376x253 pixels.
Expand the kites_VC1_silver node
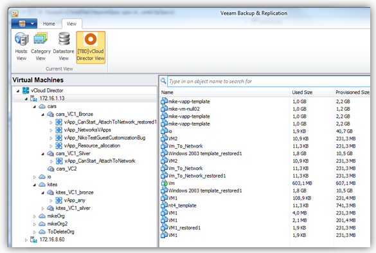click(x=42, y=209)
